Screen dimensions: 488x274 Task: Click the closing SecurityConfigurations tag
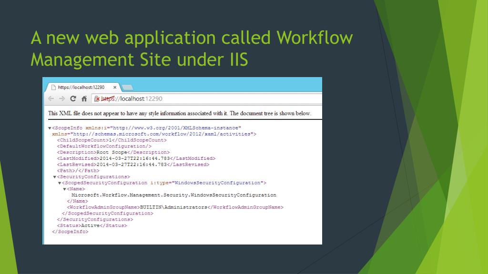(x=95, y=219)
